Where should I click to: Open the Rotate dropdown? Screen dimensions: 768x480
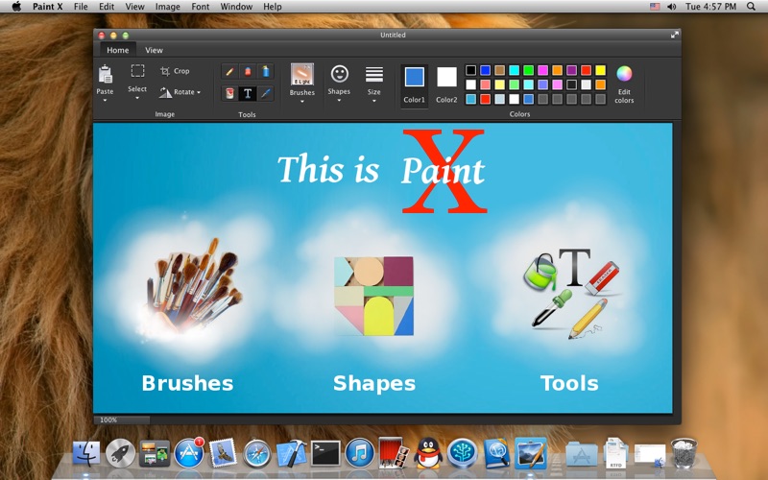[x=180, y=92]
